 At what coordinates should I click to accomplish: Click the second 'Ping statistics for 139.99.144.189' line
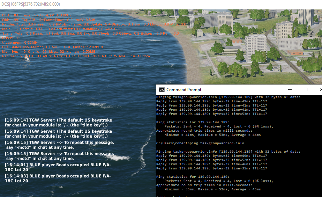tap(193, 177)
